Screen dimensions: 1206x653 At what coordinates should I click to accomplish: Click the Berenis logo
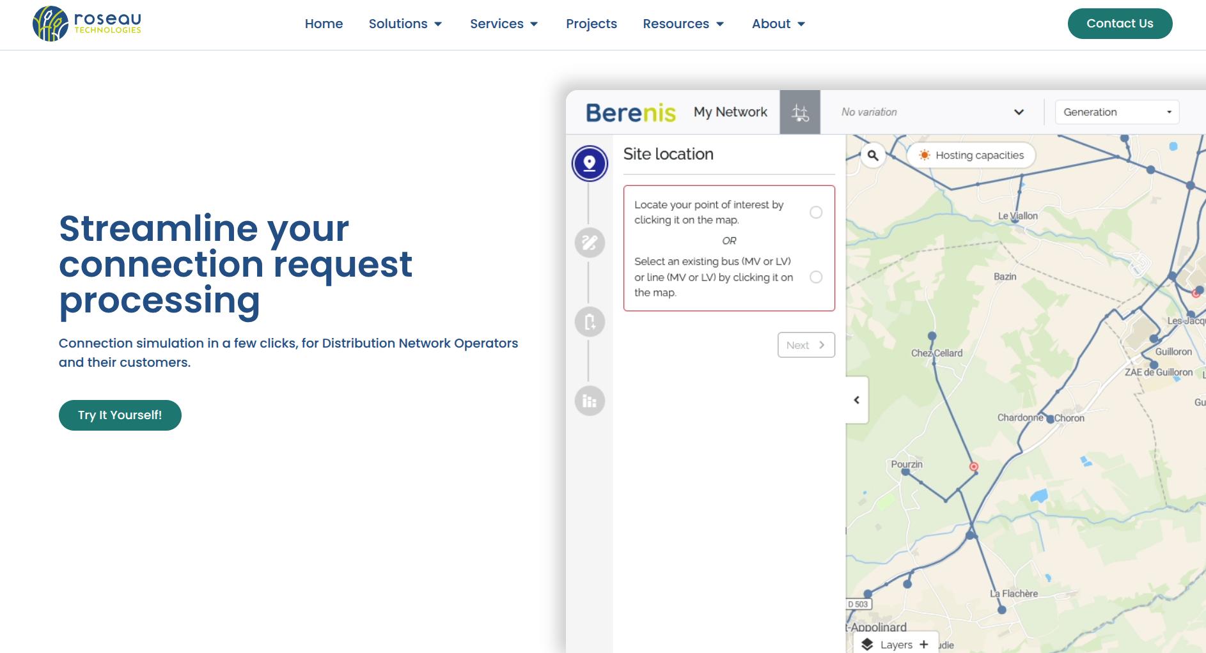pos(630,112)
